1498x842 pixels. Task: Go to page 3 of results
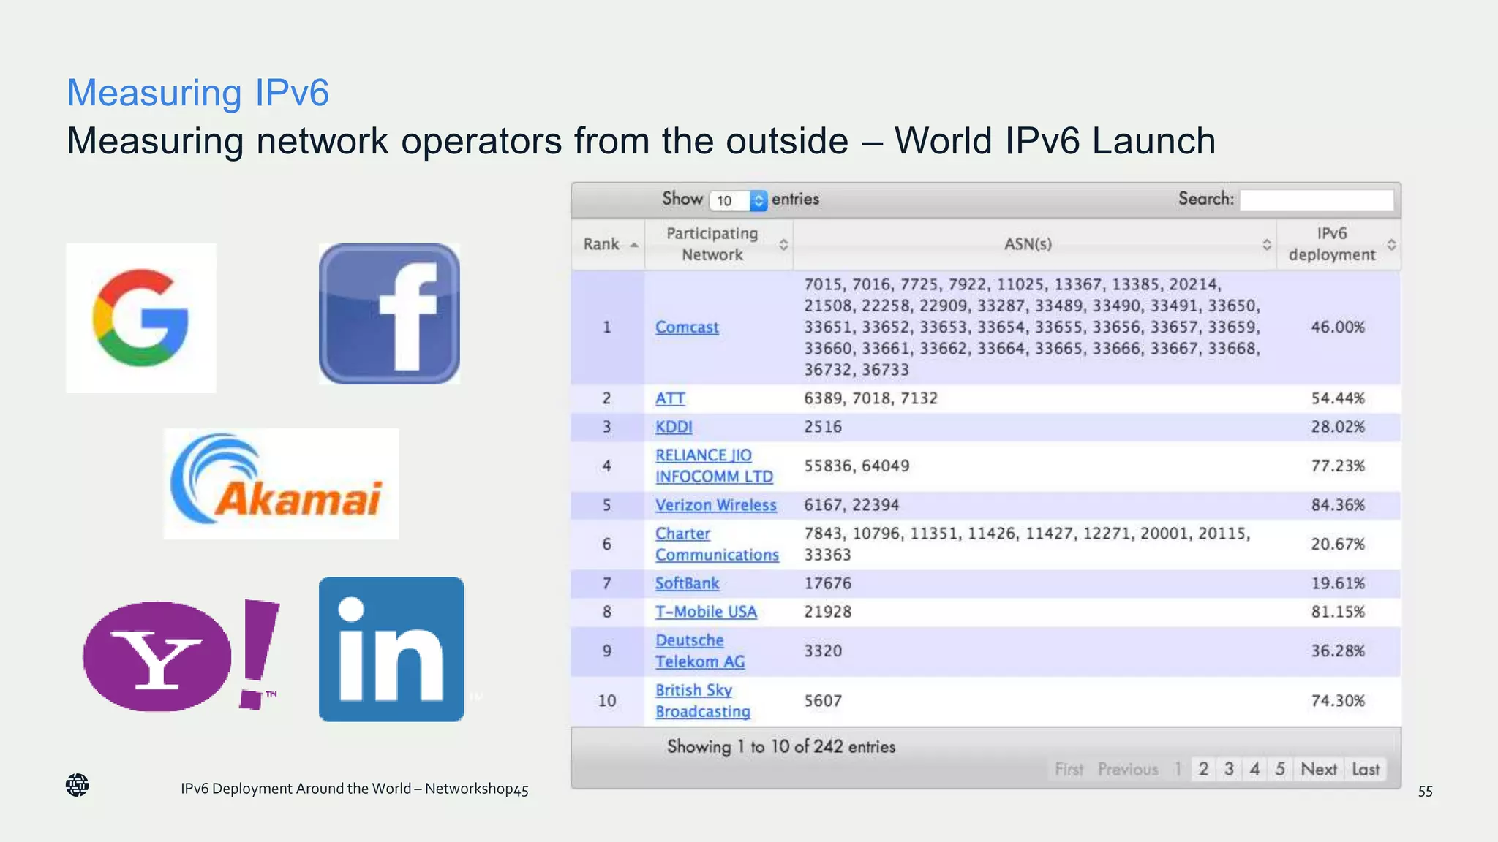tap(1229, 769)
